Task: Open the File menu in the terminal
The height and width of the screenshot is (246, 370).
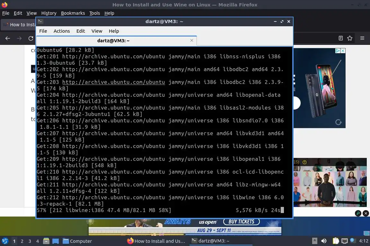Action: point(43,31)
